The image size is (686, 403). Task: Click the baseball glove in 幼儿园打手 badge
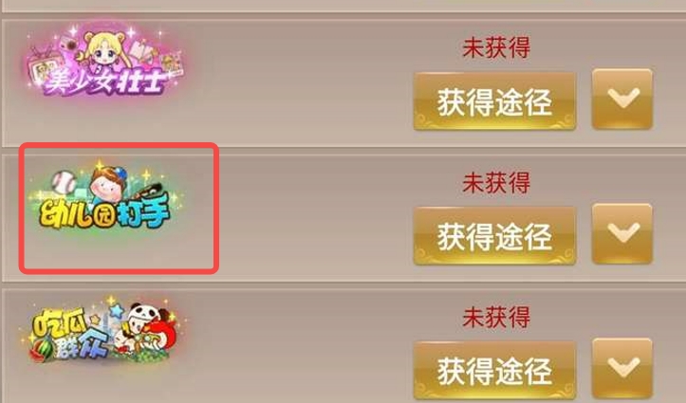[151, 192]
